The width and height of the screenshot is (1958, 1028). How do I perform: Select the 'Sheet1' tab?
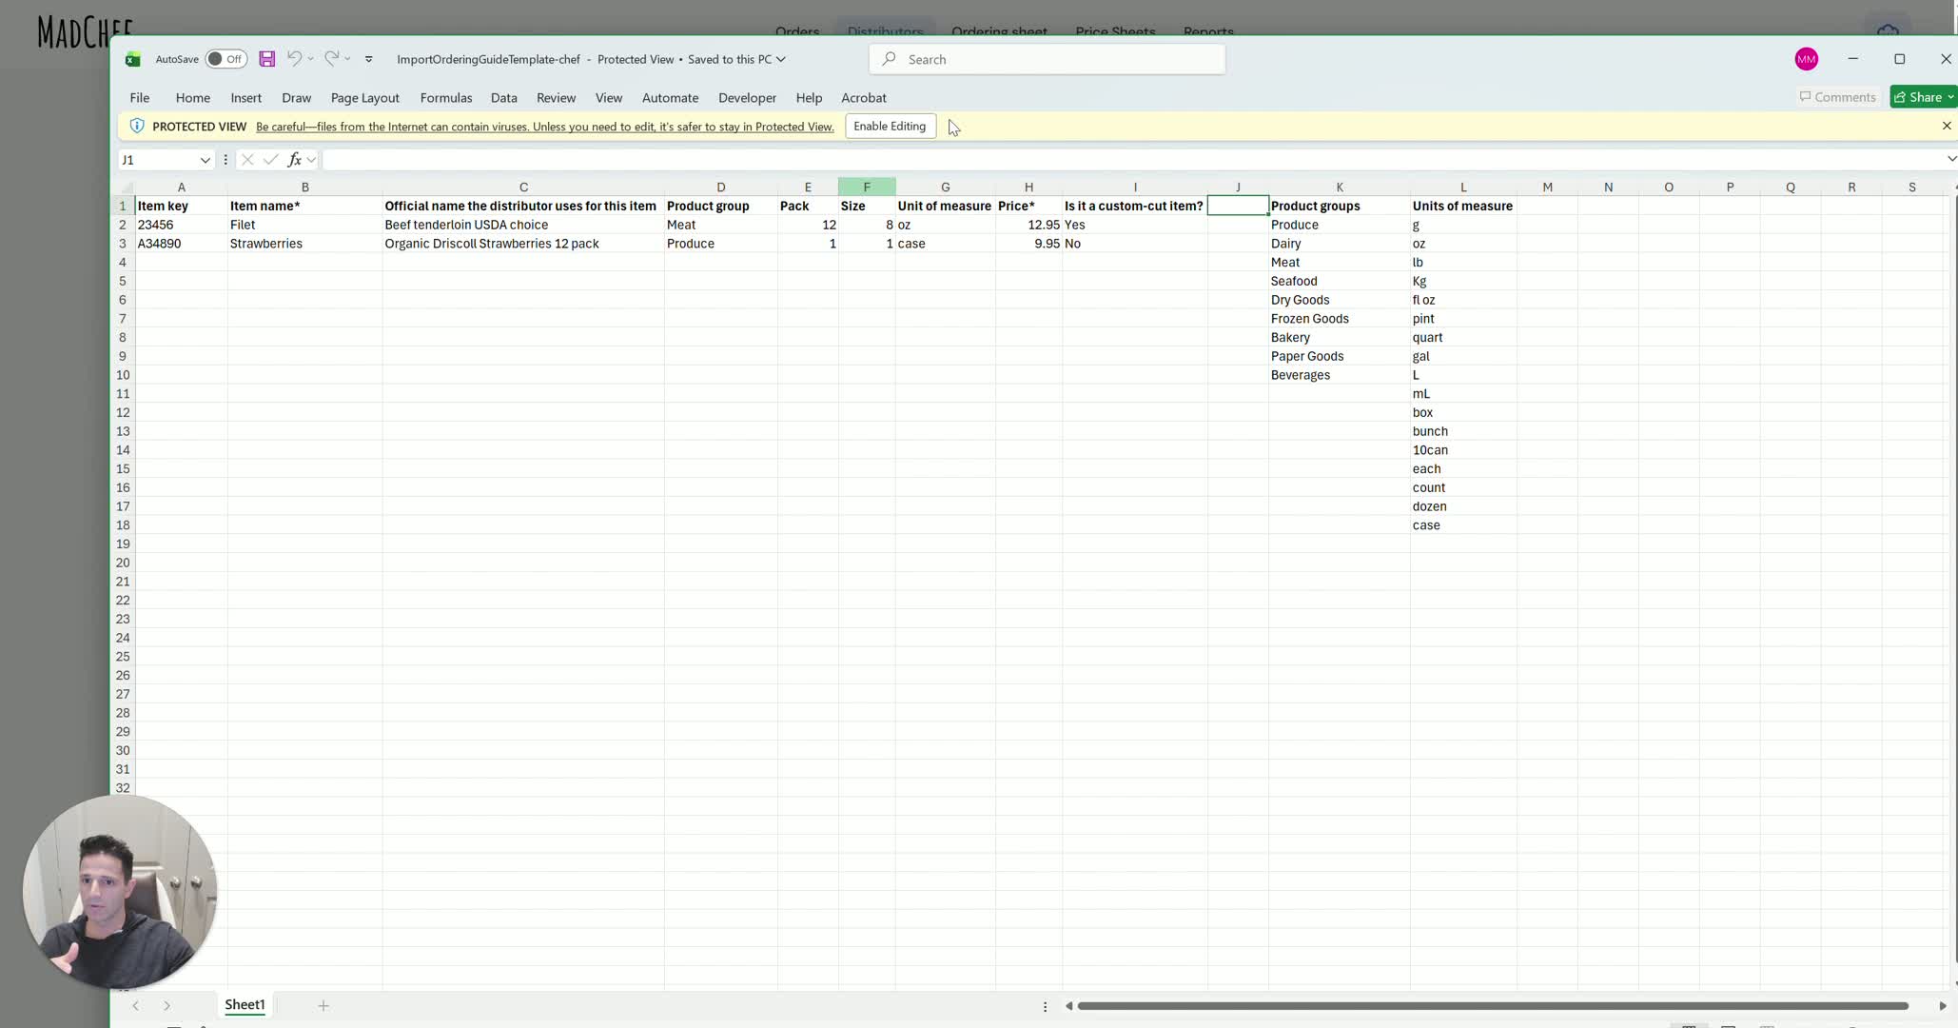pos(245,1005)
